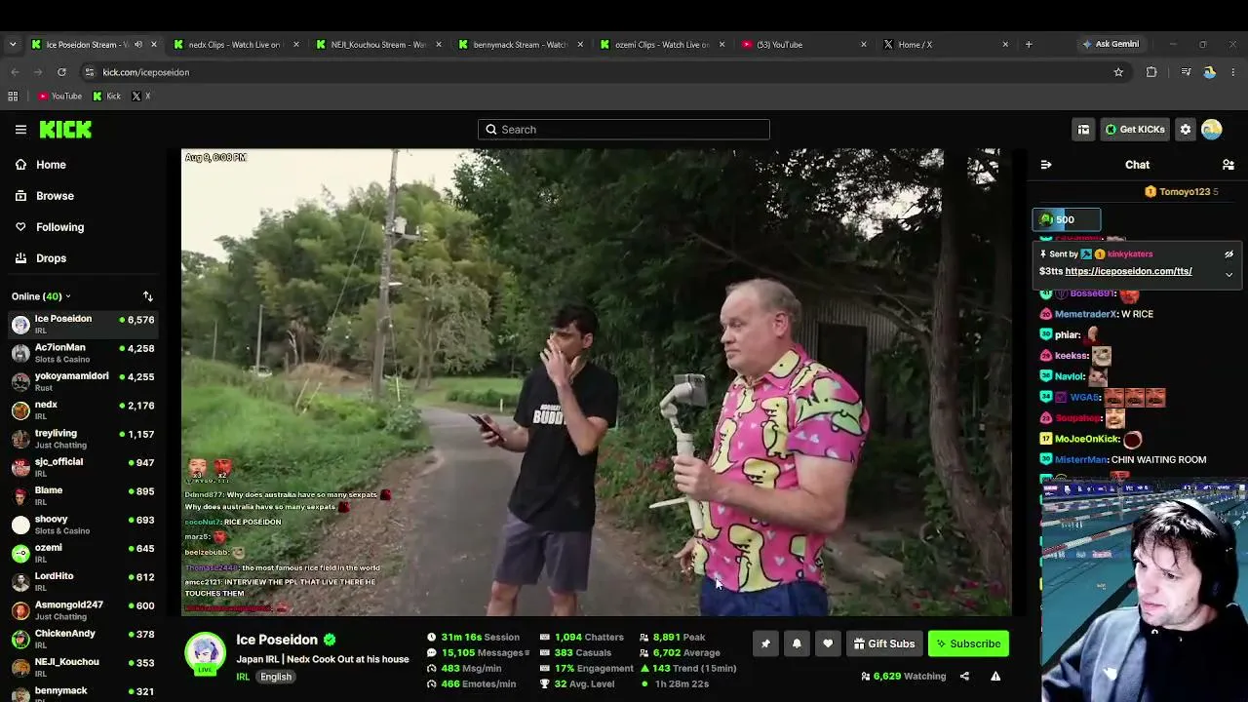Open sjc_official channel in the sidebar

[83, 467]
